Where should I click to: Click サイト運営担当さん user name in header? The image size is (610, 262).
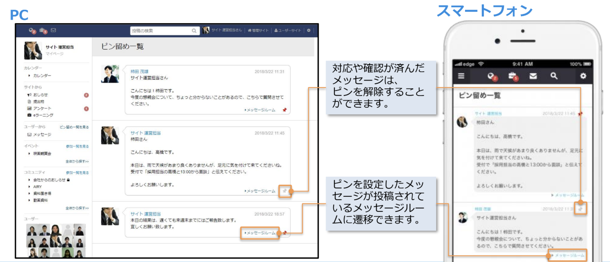tap(227, 30)
